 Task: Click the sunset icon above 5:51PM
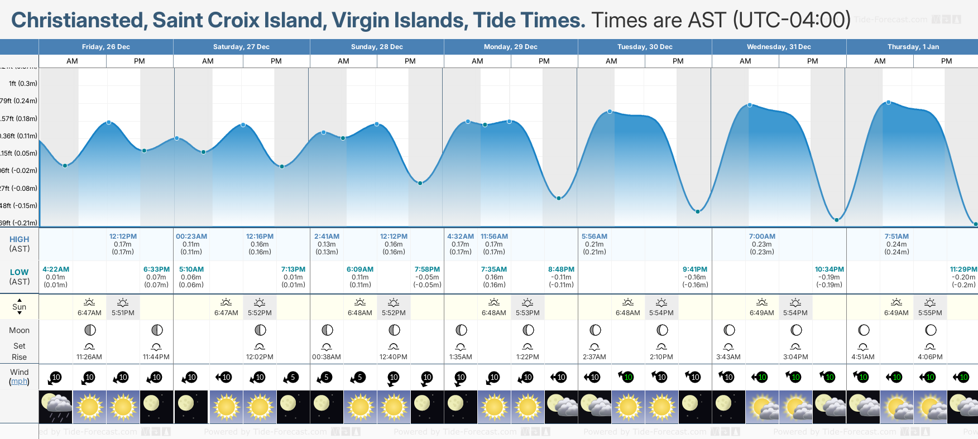(123, 302)
